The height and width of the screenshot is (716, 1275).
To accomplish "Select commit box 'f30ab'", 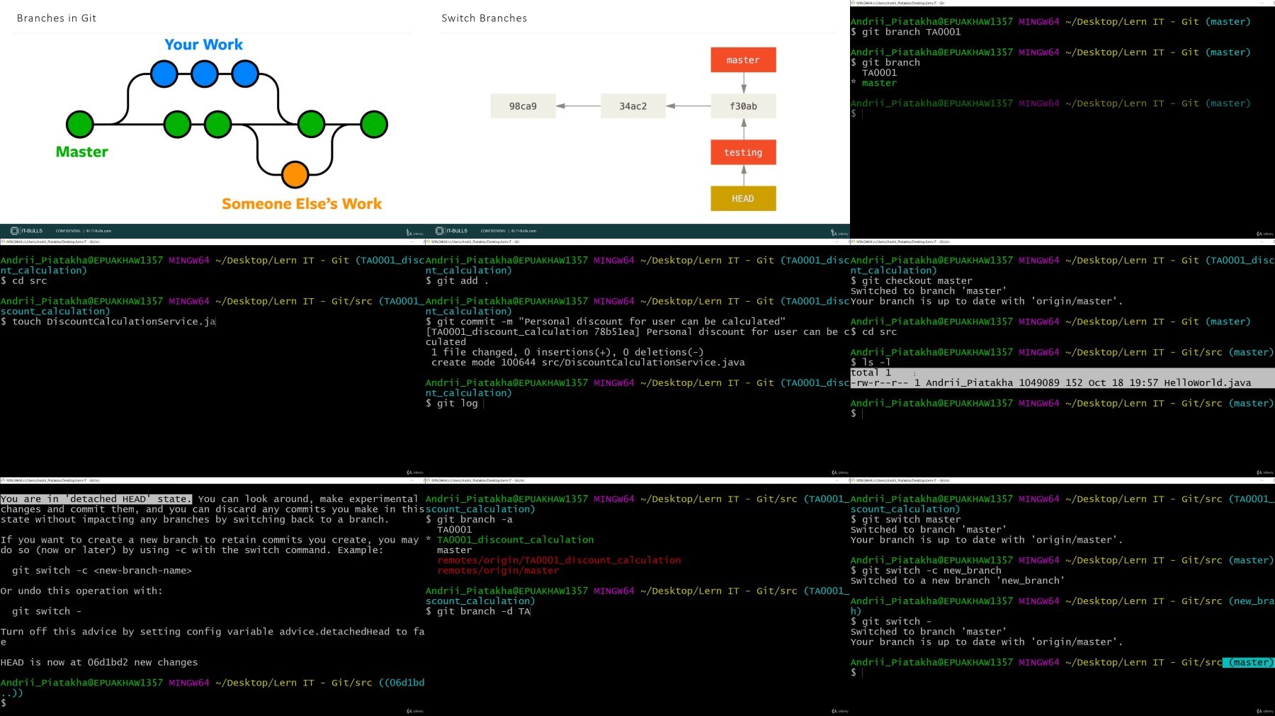I will [x=743, y=106].
